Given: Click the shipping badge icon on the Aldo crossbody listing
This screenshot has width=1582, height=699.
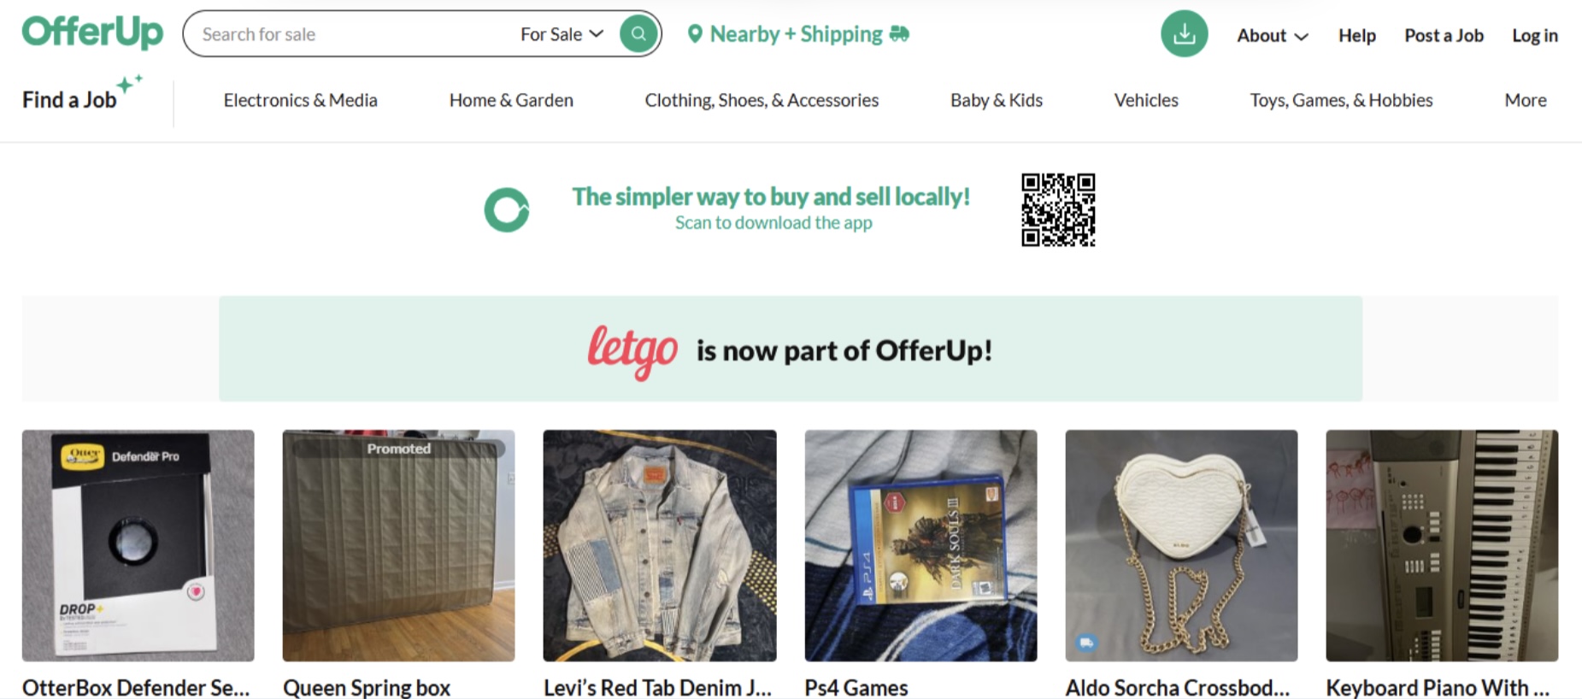Looking at the screenshot, I should [x=1087, y=640].
